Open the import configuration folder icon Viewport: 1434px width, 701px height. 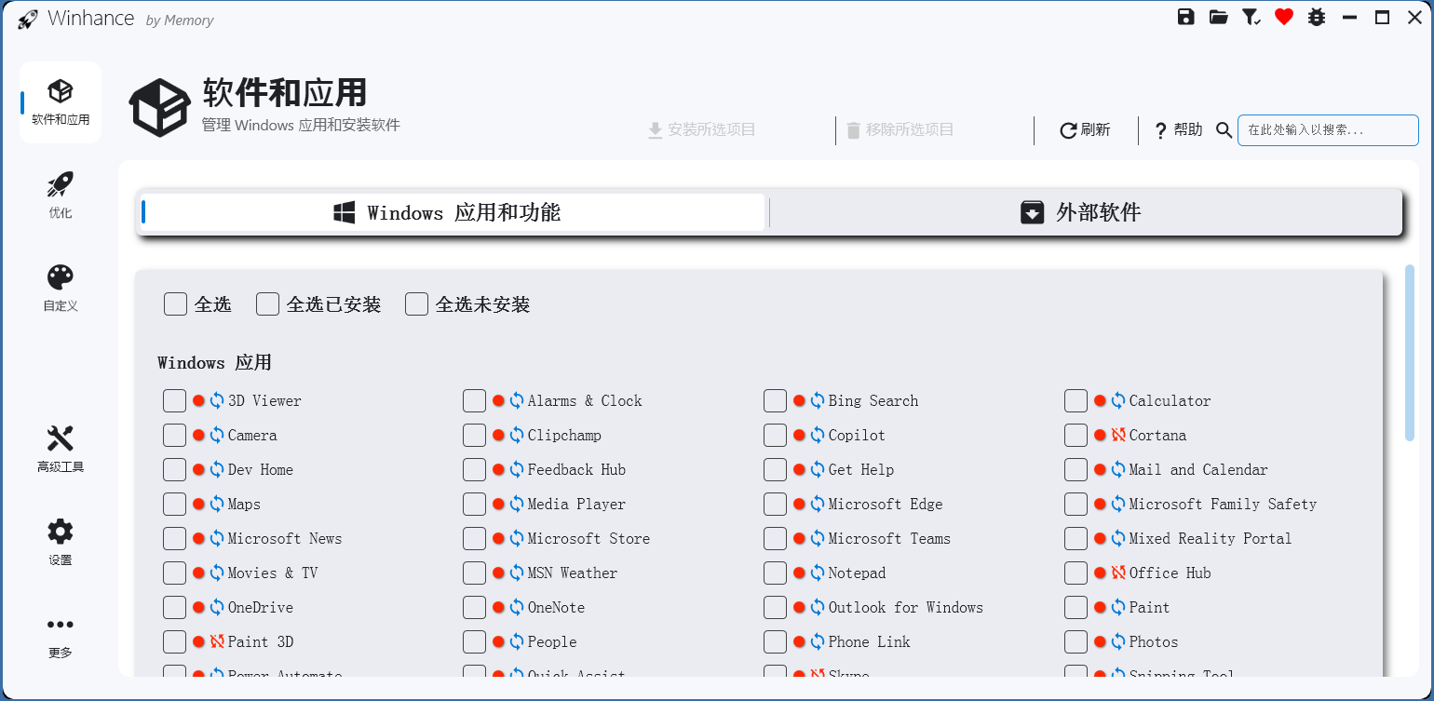(x=1218, y=17)
